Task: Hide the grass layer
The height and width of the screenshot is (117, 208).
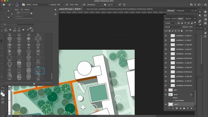Action: [x=166, y=95]
